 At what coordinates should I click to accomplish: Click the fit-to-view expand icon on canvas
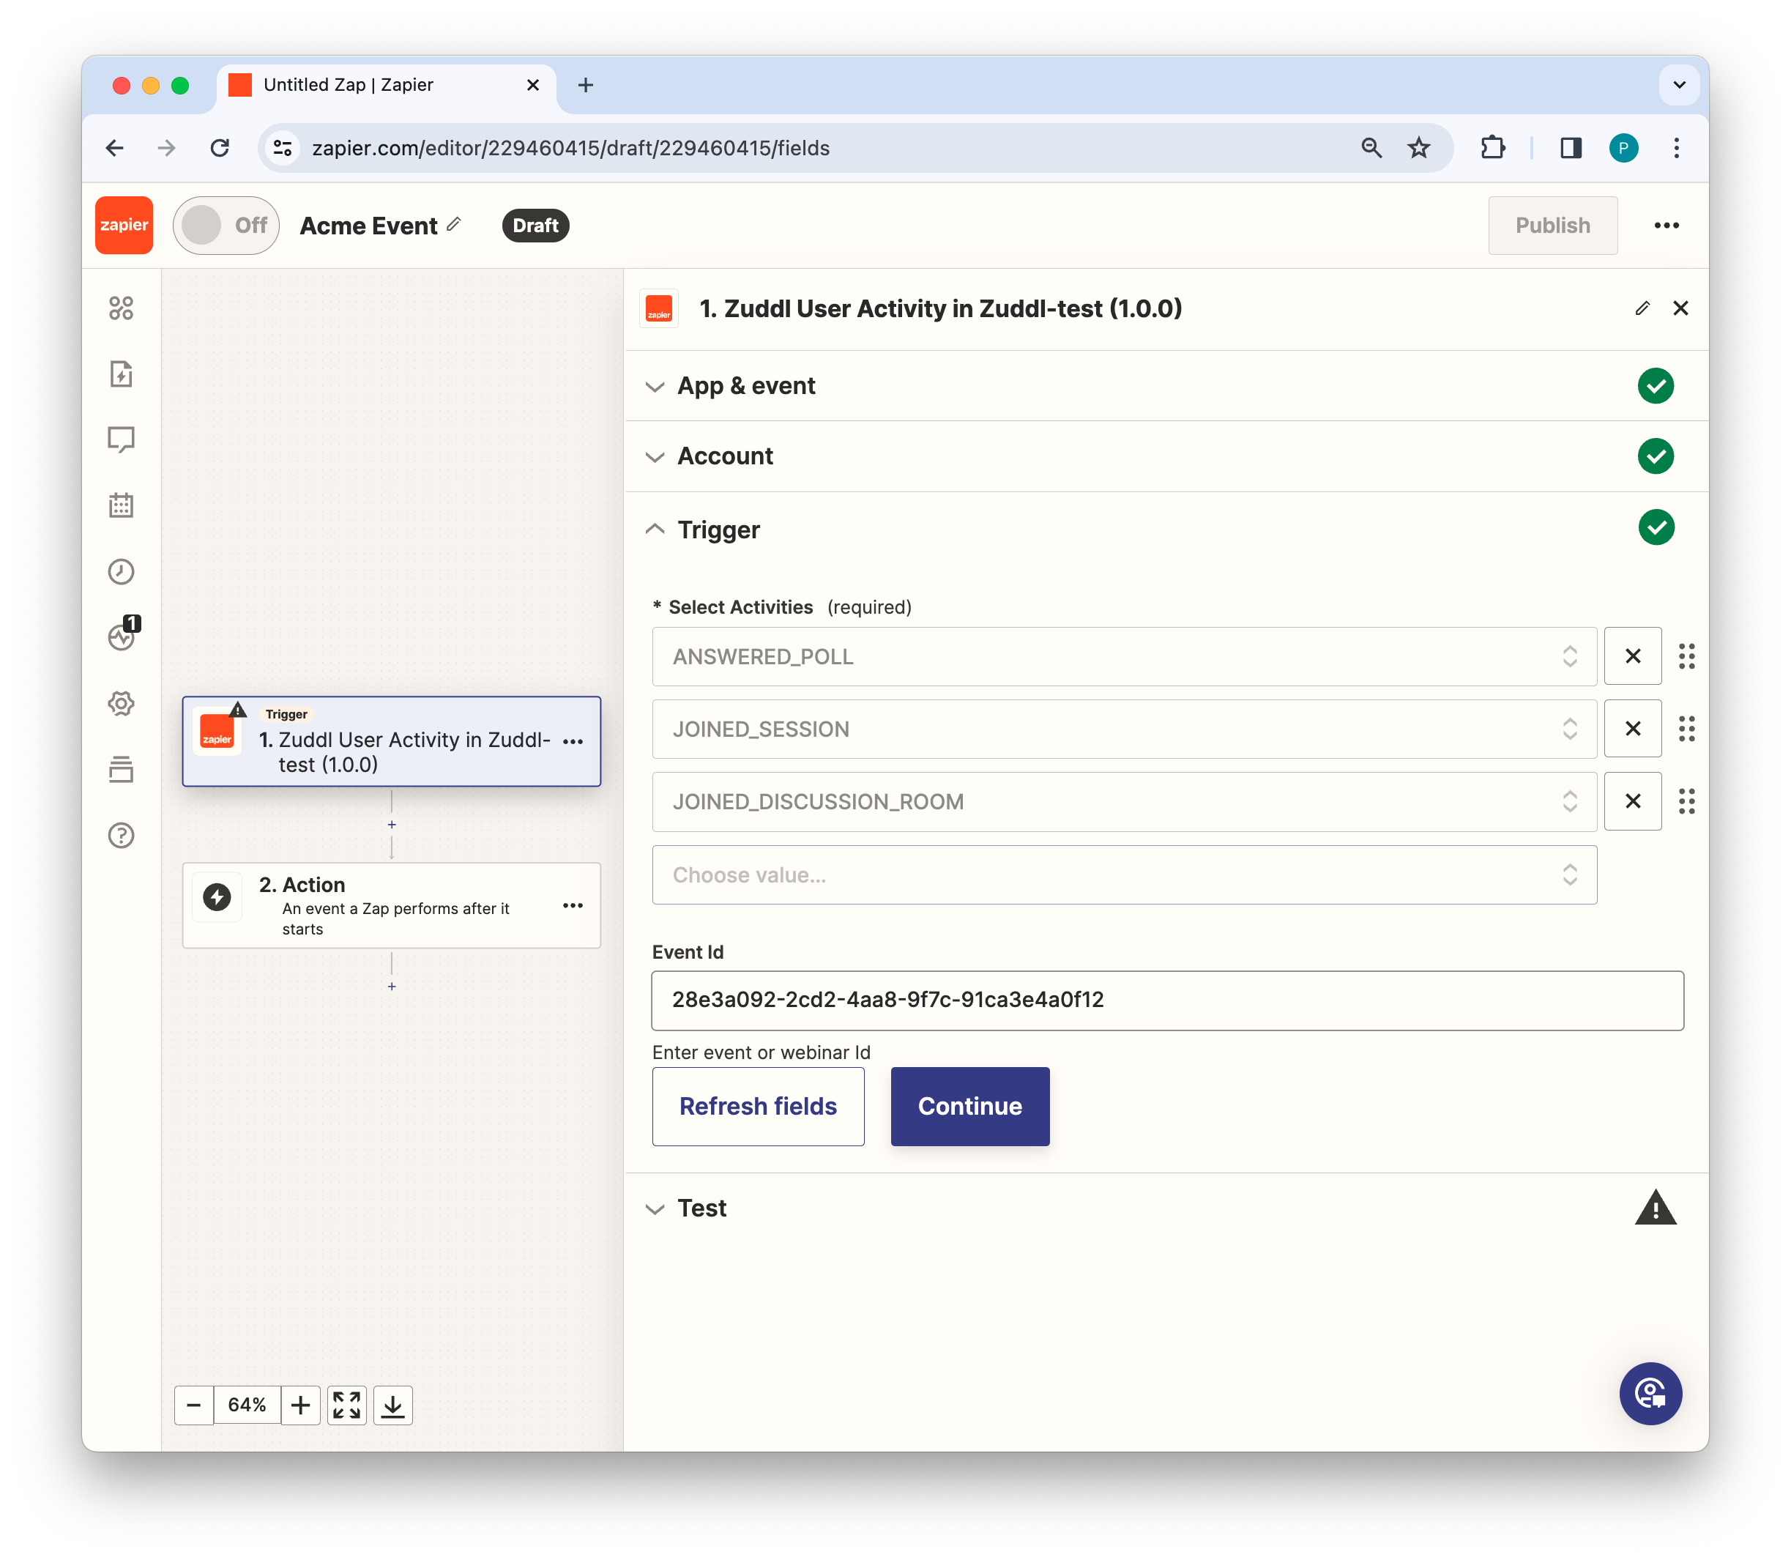(346, 1405)
